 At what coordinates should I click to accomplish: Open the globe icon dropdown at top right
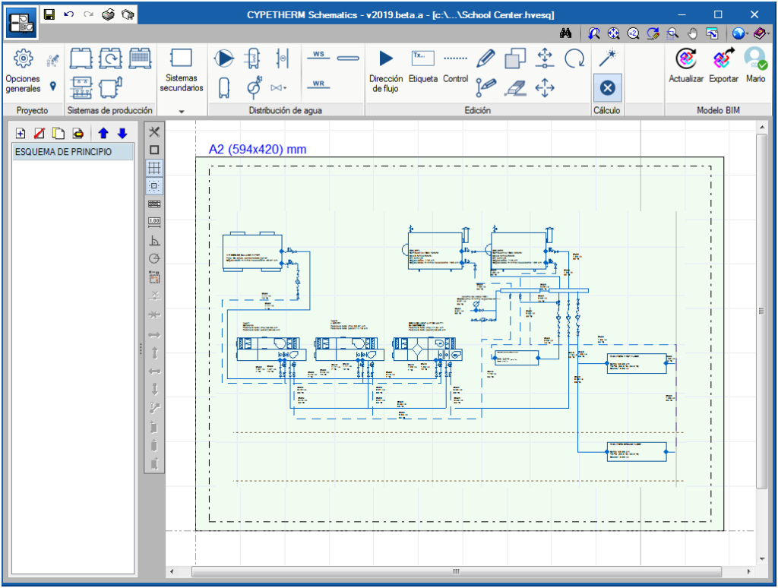(x=748, y=33)
